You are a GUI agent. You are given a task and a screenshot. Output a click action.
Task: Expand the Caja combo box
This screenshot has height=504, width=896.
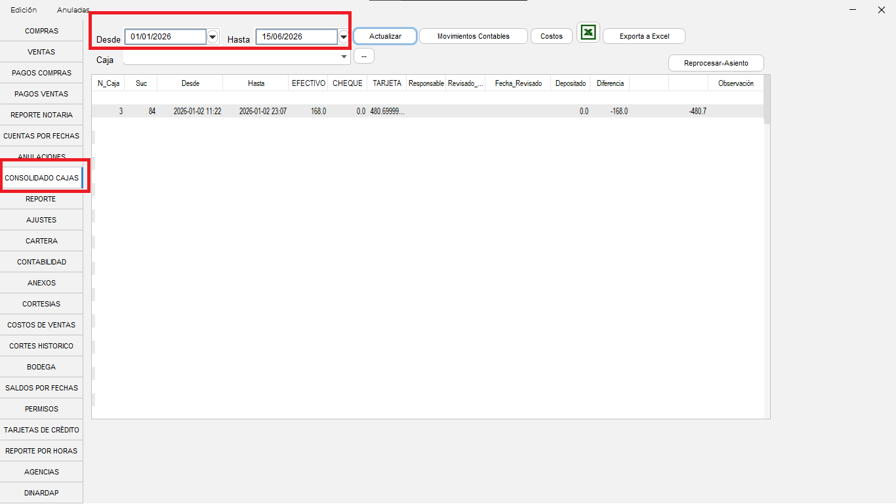345,58
